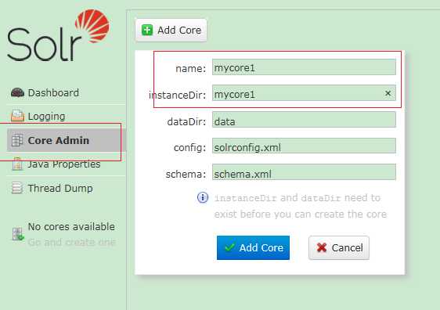Click the 'instanceDir:' label
The height and width of the screenshot is (310, 440).
[x=178, y=95]
